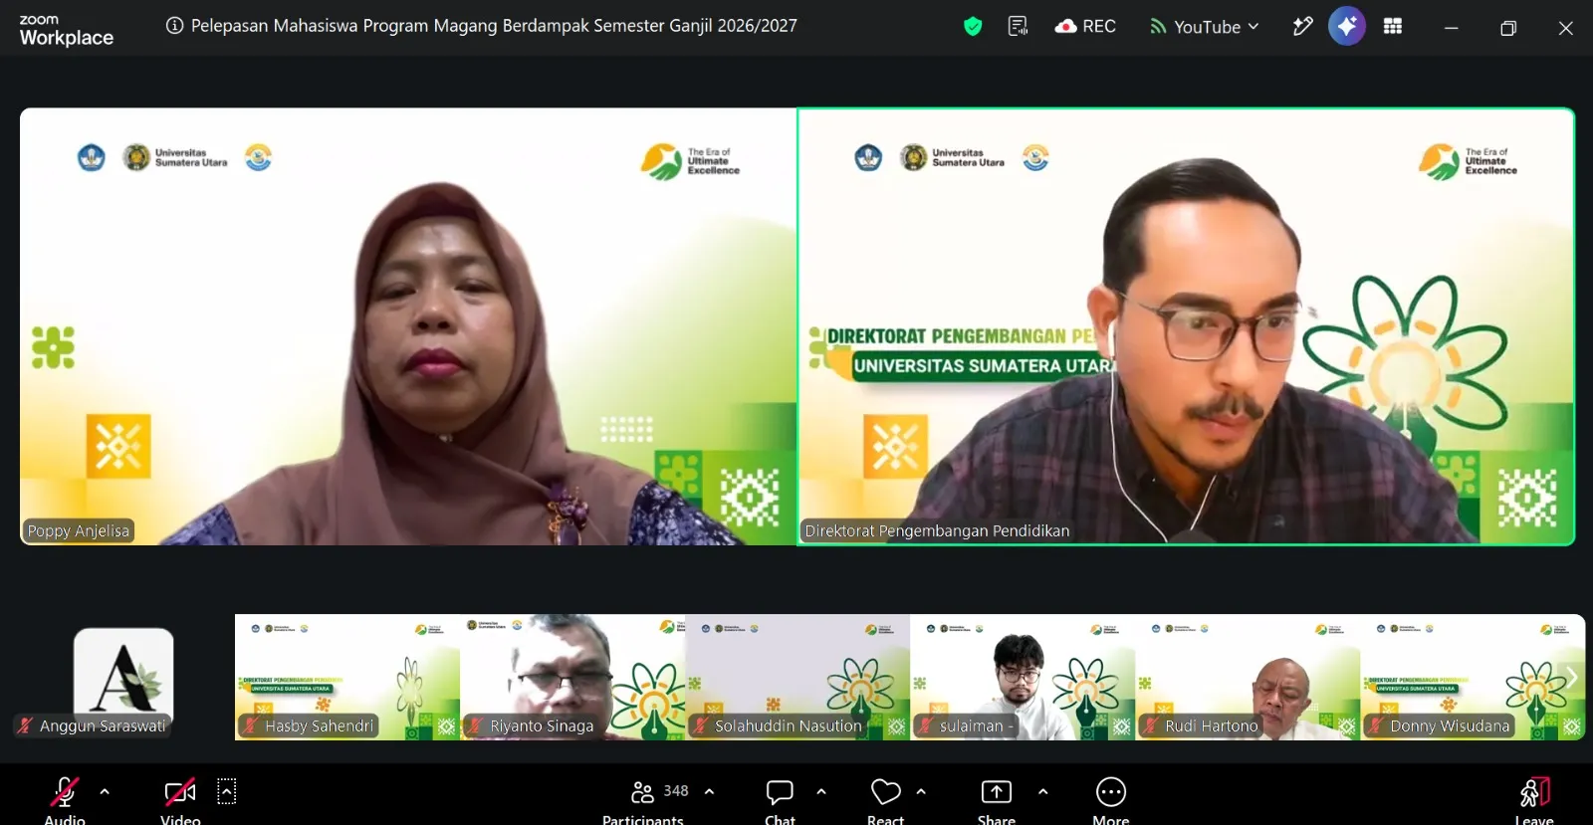Open the live transcript icon

(x=1018, y=27)
